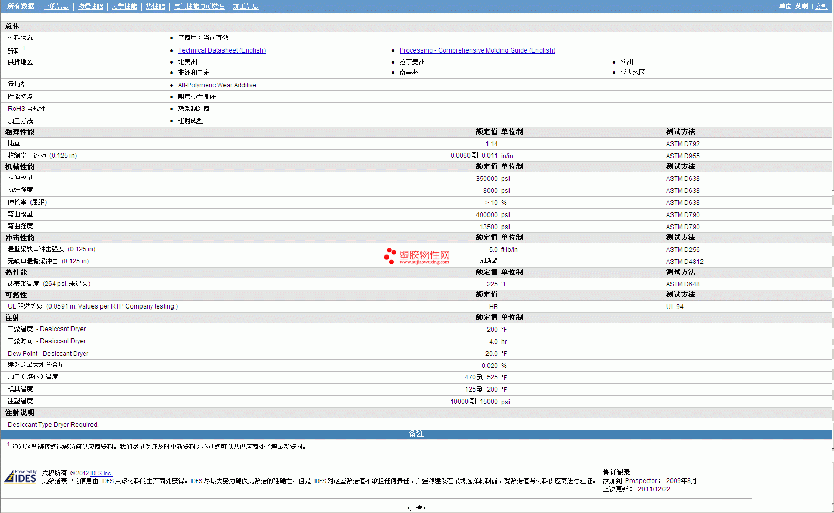Screen dimensions: 834x513
Task: Select ASTM D792 test method text
Action: [683, 144]
